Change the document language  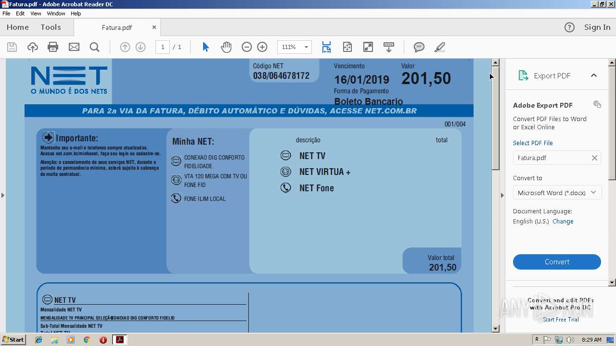563,222
